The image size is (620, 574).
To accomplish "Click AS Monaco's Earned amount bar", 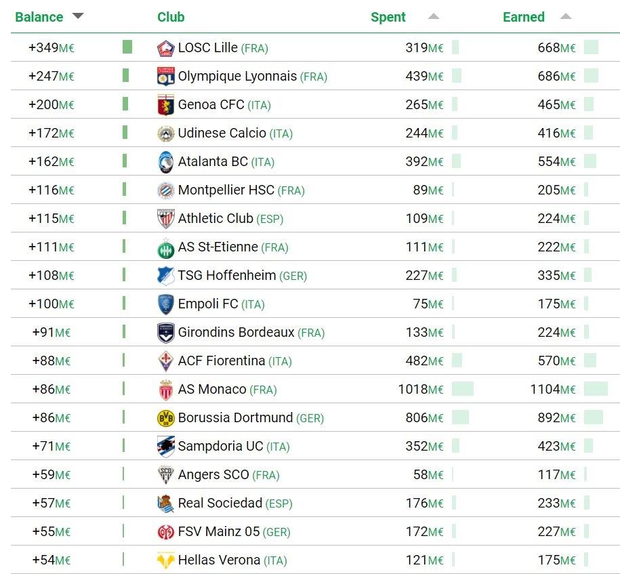I will click(x=596, y=389).
